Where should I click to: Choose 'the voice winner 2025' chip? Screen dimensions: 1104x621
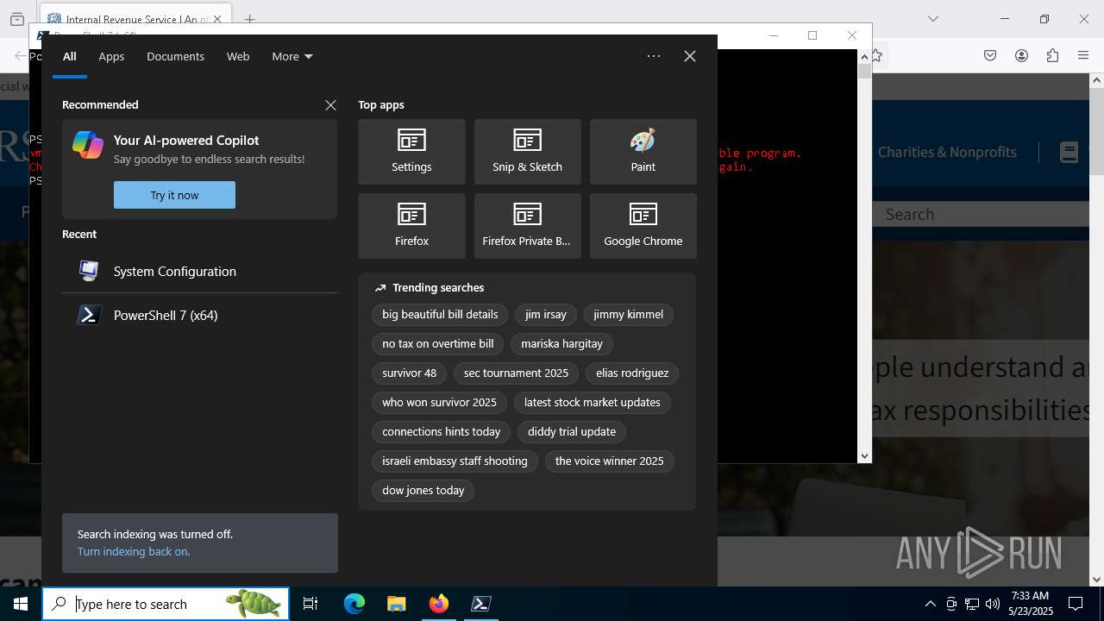point(609,461)
